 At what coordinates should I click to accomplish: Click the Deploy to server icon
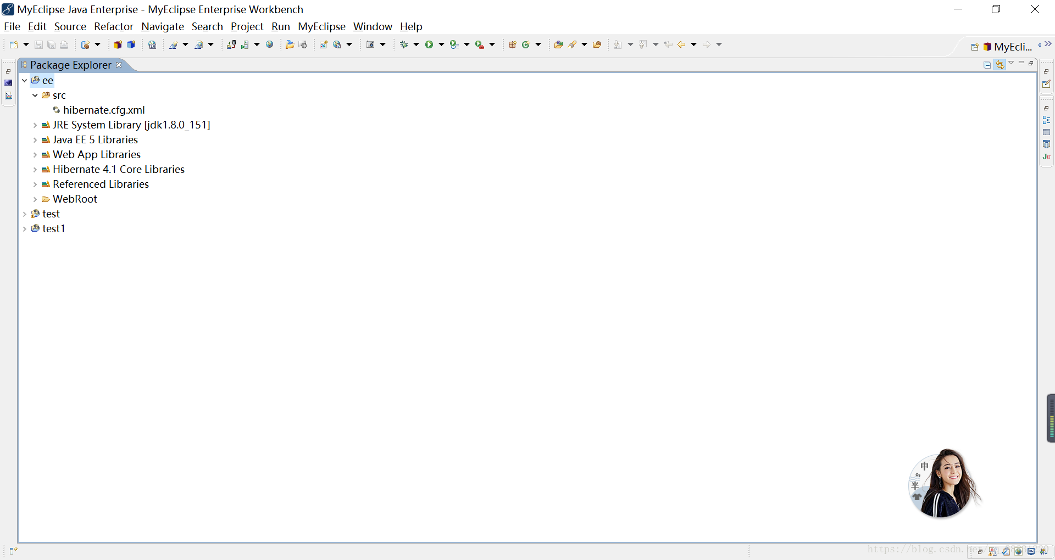[x=231, y=44]
